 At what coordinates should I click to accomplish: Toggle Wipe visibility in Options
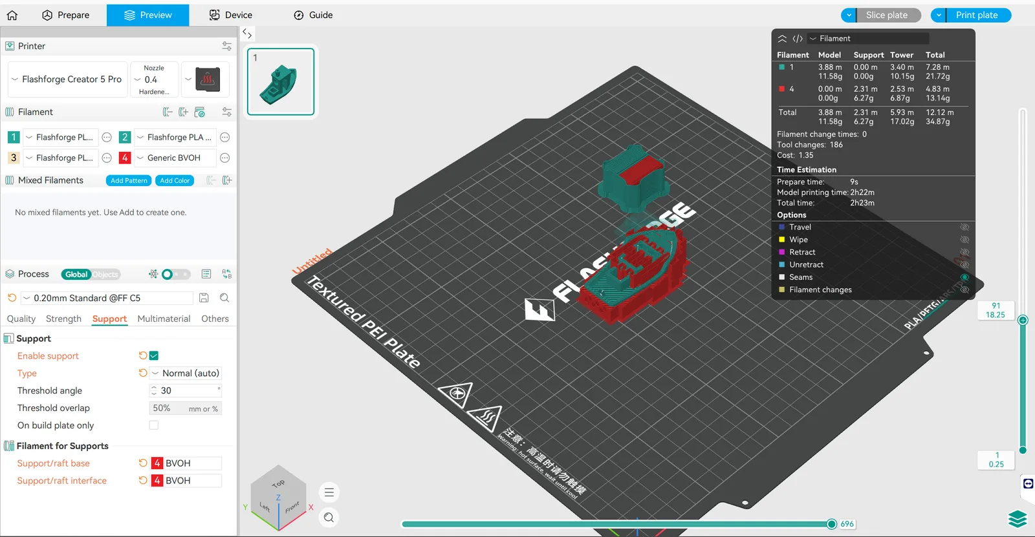pyautogui.click(x=964, y=240)
